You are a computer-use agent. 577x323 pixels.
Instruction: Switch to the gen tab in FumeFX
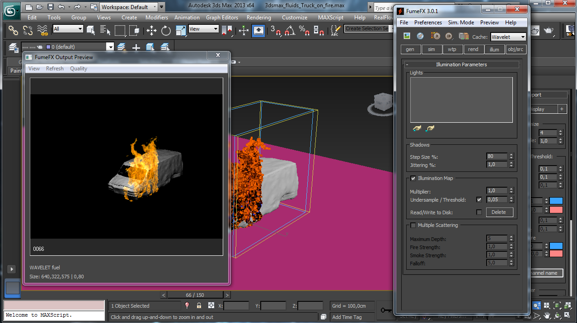tap(410, 50)
